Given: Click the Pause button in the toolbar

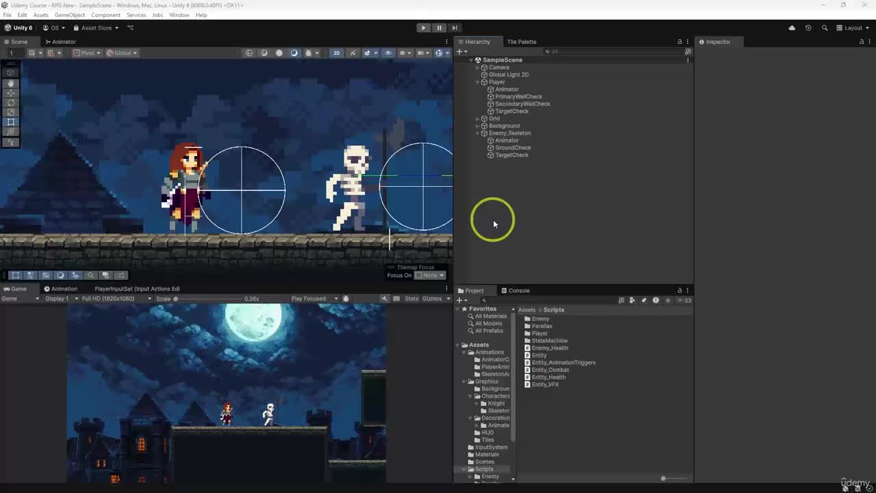Looking at the screenshot, I should (439, 28).
